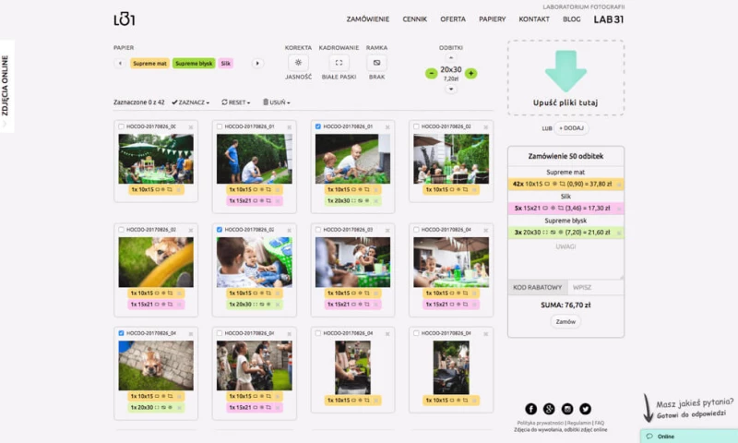Screen dimensions: 738x443
Task: Open the Zaznacz dropdown
Action: point(191,102)
